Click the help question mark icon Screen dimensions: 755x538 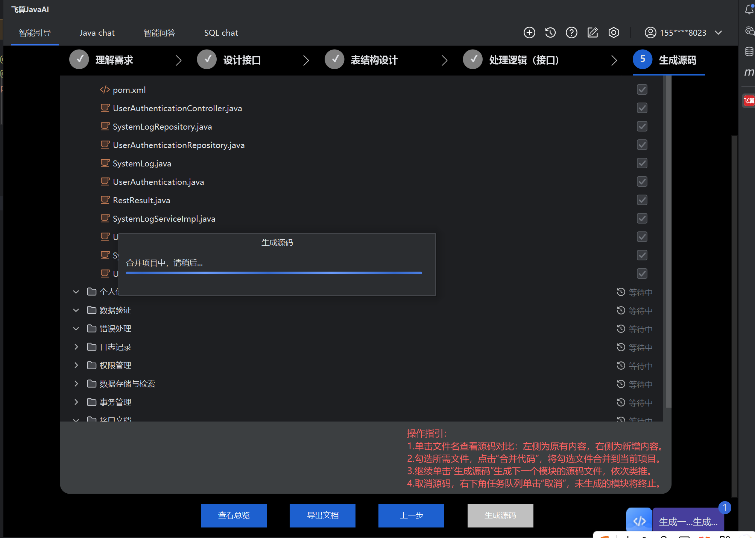571,33
